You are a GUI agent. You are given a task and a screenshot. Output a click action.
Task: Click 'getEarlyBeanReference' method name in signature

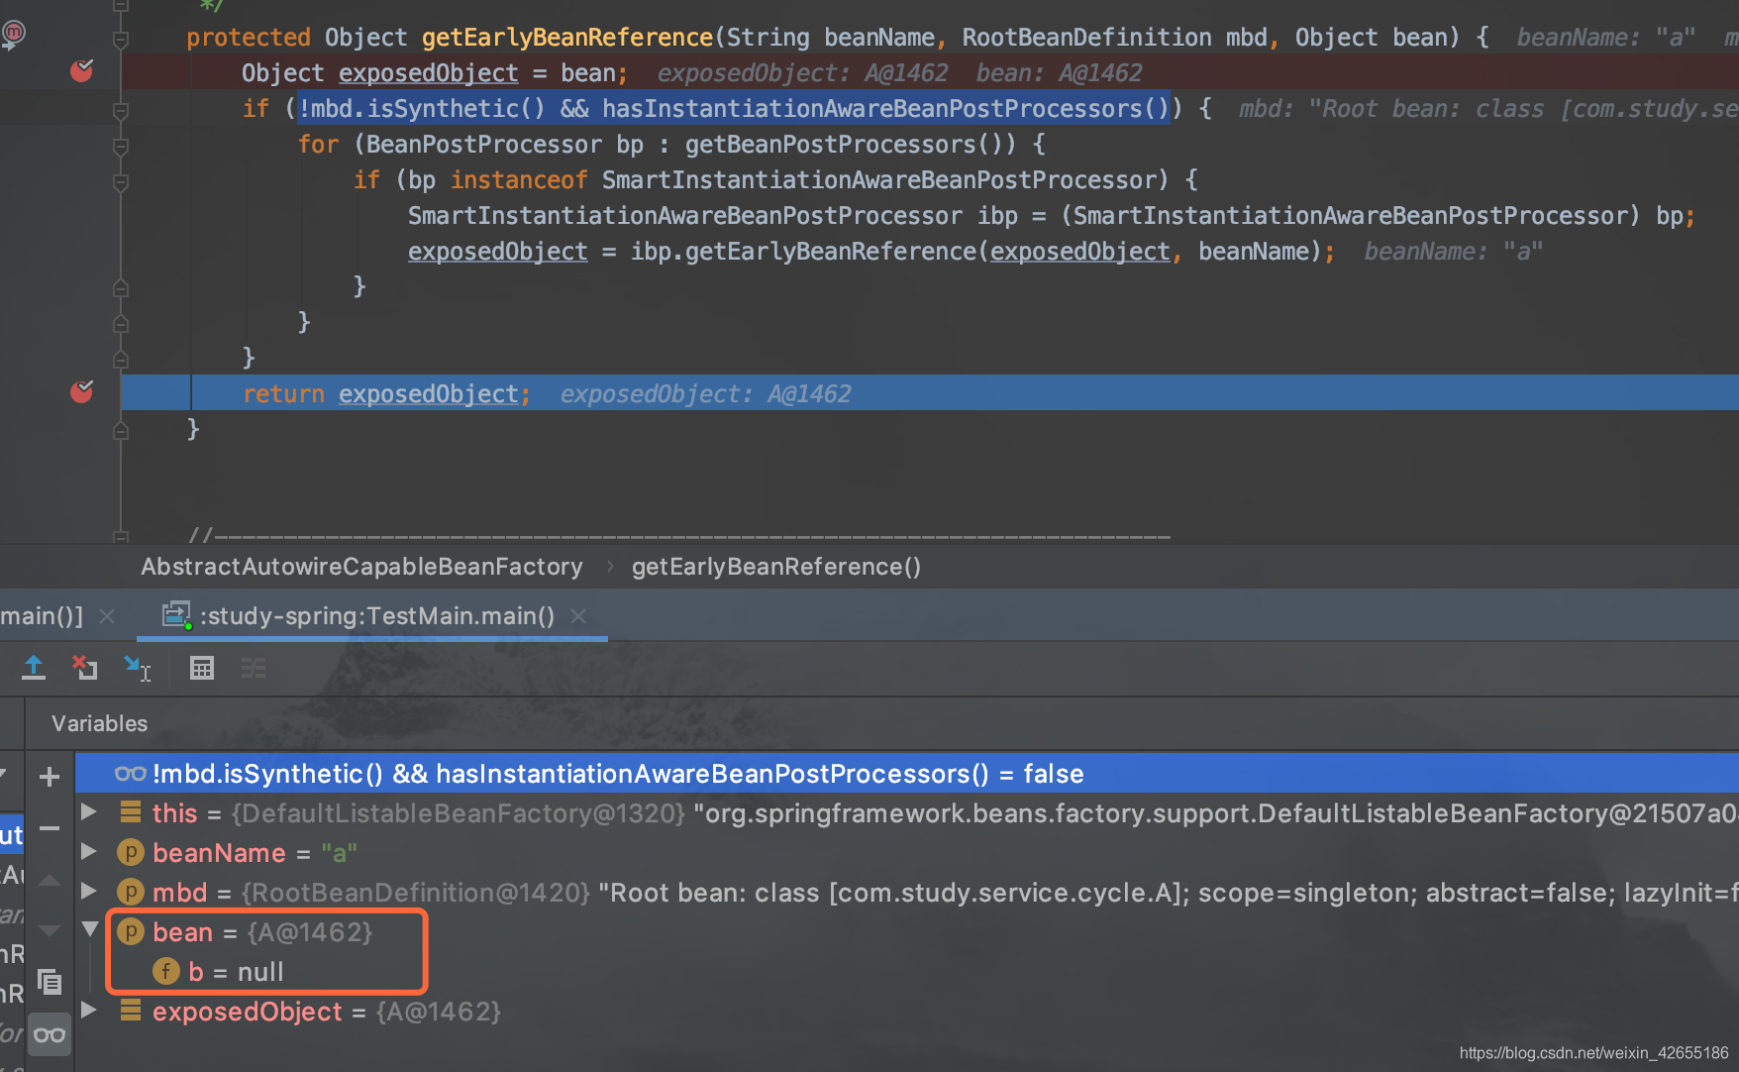point(567,38)
